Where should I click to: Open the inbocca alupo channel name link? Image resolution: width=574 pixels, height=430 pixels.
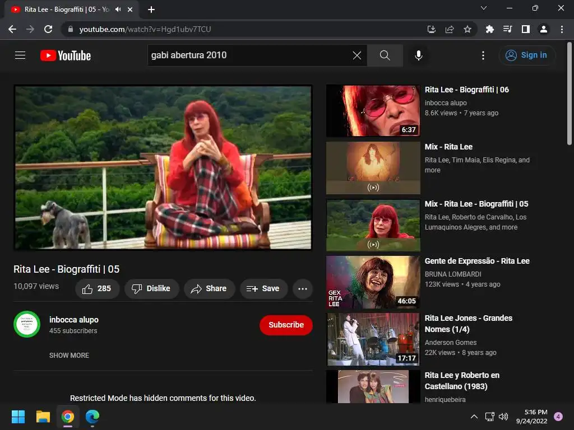(74, 320)
